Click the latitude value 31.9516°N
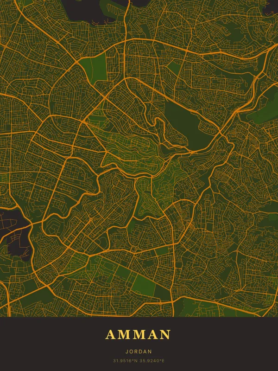The height and width of the screenshot is (371, 278). point(125,360)
